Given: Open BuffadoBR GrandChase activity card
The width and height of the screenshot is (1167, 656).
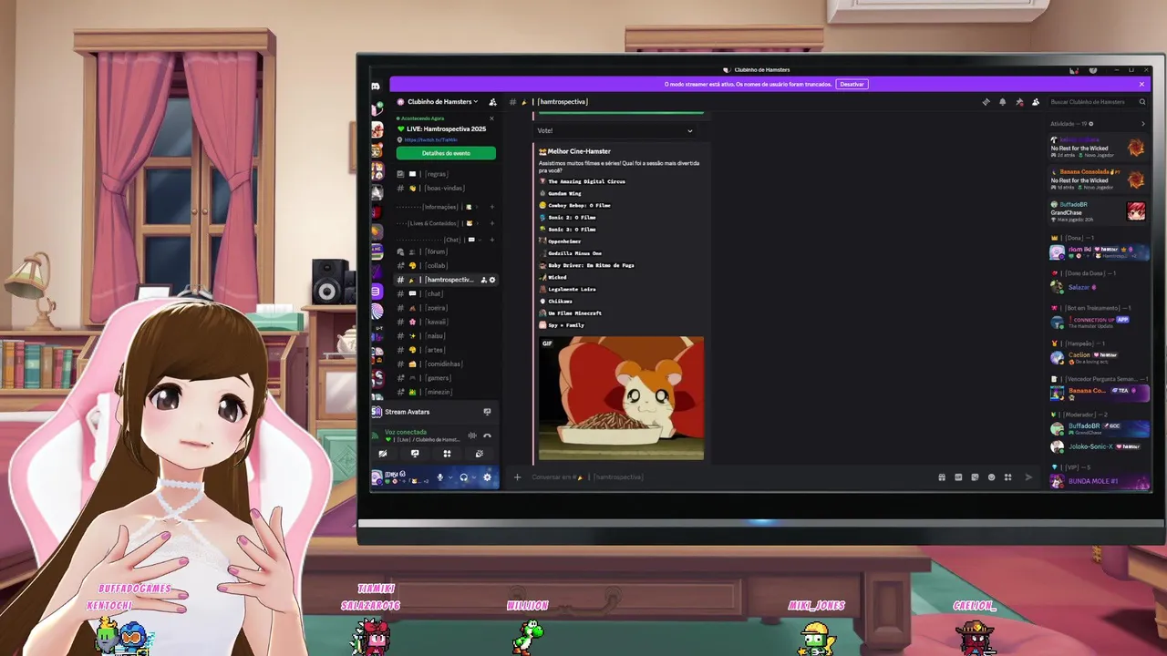Looking at the screenshot, I should pos(1099,212).
